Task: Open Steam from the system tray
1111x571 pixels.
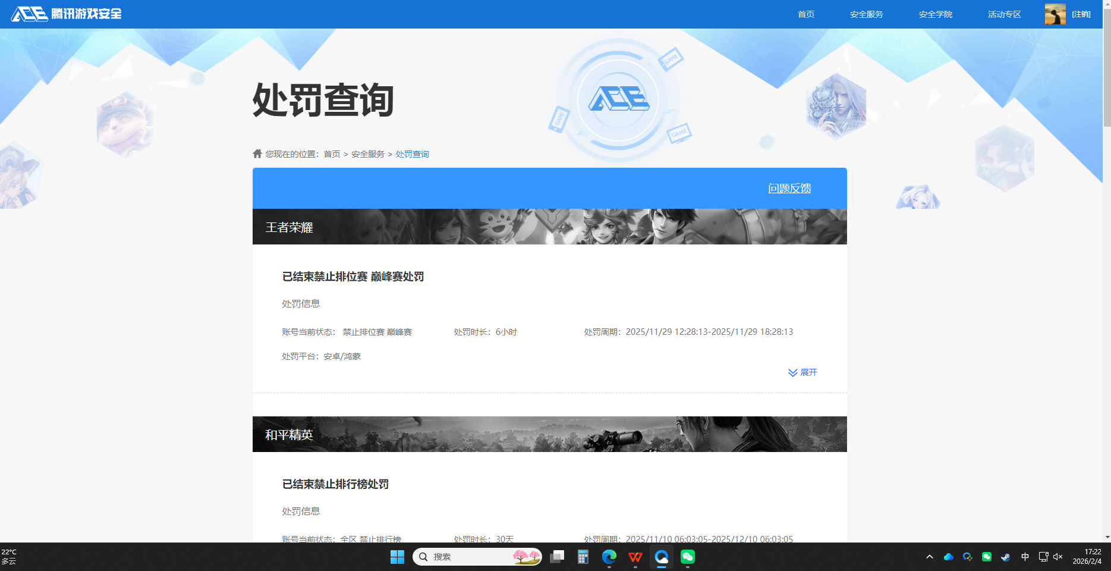Action: point(1006,557)
